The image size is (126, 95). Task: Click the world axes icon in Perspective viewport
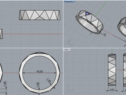pyautogui.click(x=70, y=42)
